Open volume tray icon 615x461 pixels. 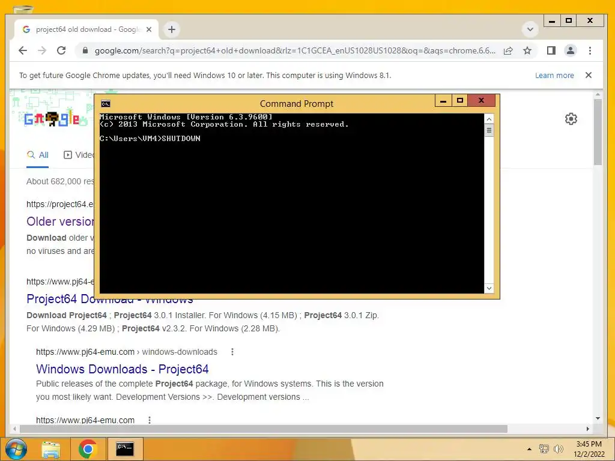[558, 449]
